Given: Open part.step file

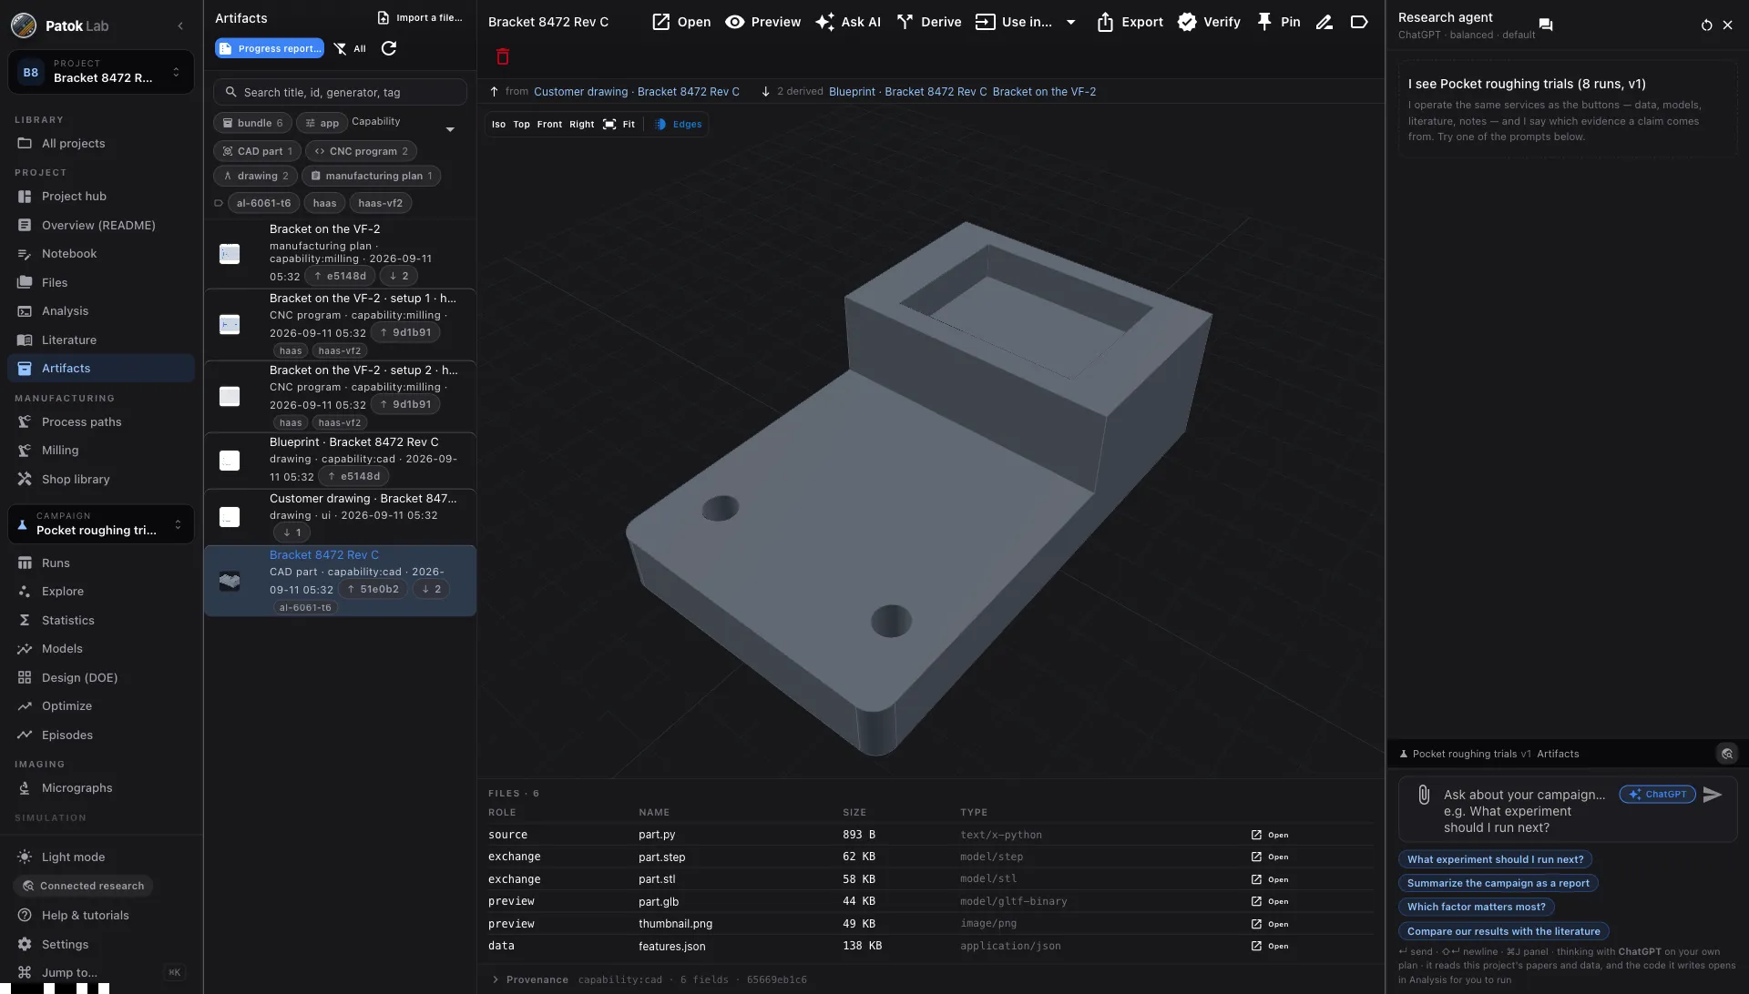Looking at the screenshot, I should tap(1270, 857).
